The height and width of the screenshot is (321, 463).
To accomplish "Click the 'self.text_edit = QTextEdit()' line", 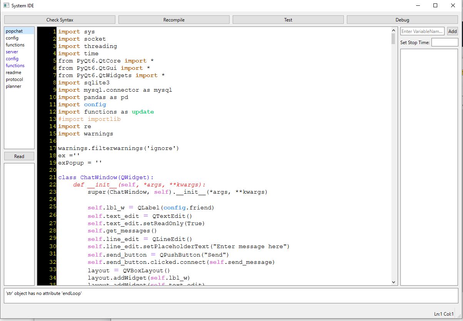I will pyautogui.click(x=140, y=216).
